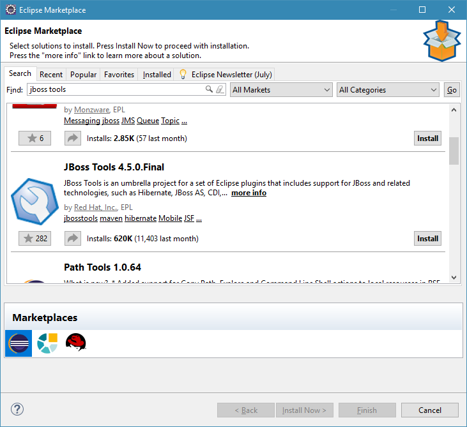Click the Queue tag link
Screen dimensions: 467x427
[148, 121]
